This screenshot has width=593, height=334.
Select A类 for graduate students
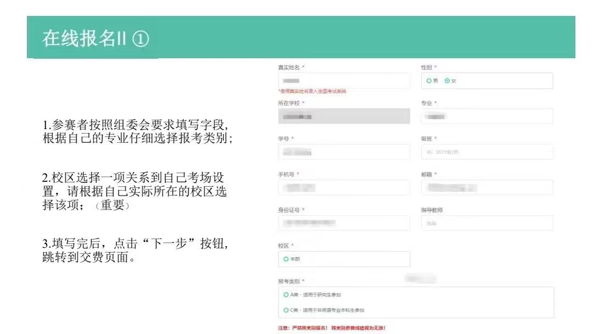pos(286,294)
